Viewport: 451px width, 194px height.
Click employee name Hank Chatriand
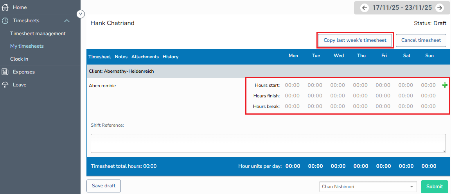click(113, 23)
